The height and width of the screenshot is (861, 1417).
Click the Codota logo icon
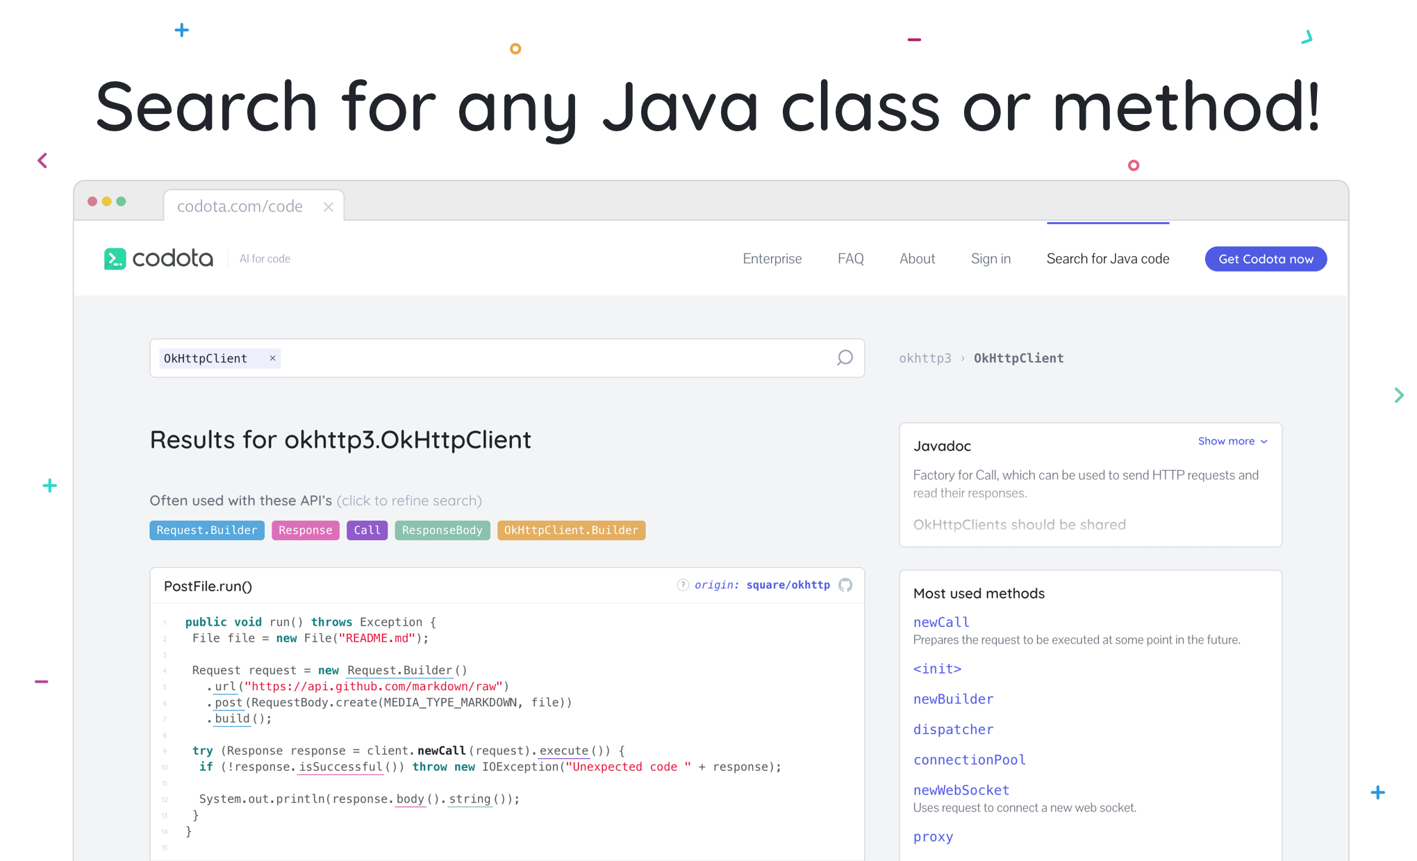(115, 258)
